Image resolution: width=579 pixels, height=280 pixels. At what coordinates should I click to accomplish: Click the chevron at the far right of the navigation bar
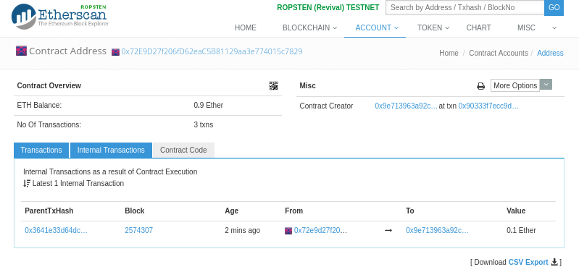click(554, 28)
